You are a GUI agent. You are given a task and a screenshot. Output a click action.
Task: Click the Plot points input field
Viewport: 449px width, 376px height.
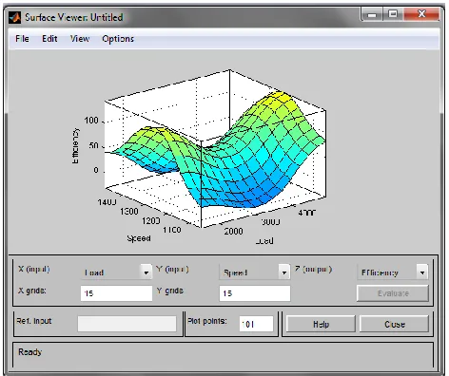tap(256, 324)
